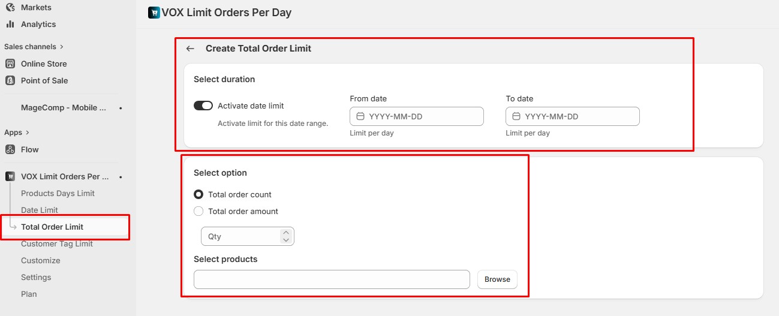Select the Total order amount radio button
779x316 pixels.
[x=198, y=211]
